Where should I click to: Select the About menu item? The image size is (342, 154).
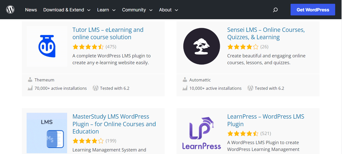165,10
